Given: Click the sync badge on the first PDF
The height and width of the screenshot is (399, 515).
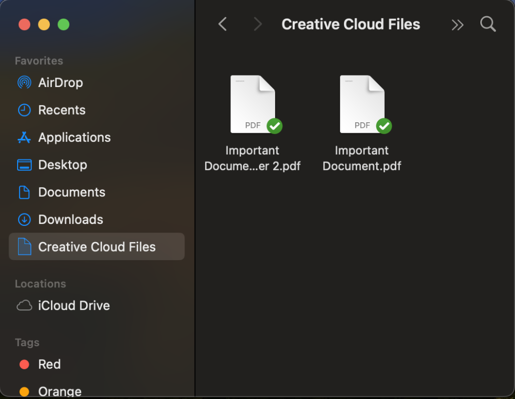Looking at the screenshot, I should [x=274, y=126].
